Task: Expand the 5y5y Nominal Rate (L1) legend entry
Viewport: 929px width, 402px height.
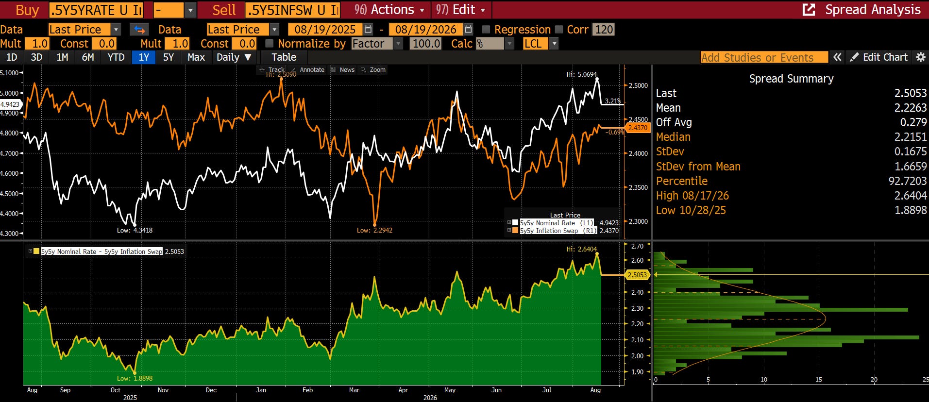Action: click(509, 222)
